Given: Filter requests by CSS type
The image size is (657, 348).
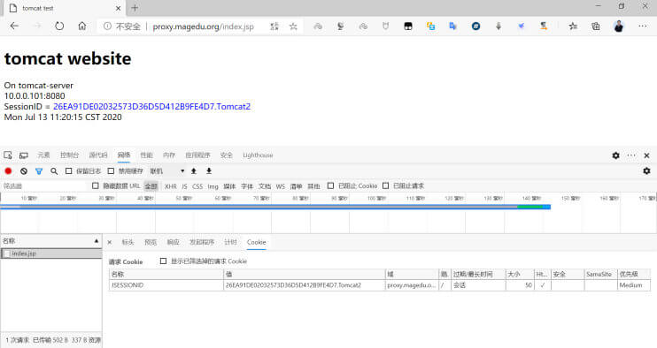Looking at the screenshot, I should 197,186.
